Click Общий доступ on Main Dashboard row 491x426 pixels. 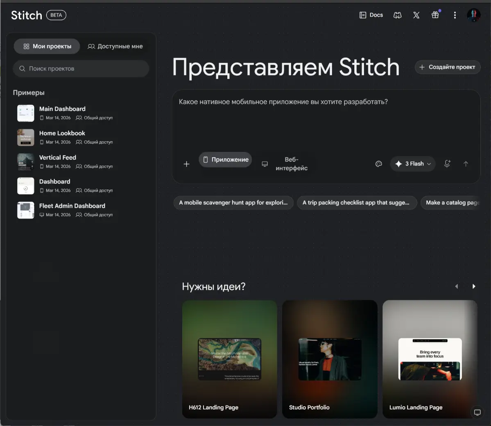pos(94,118)
